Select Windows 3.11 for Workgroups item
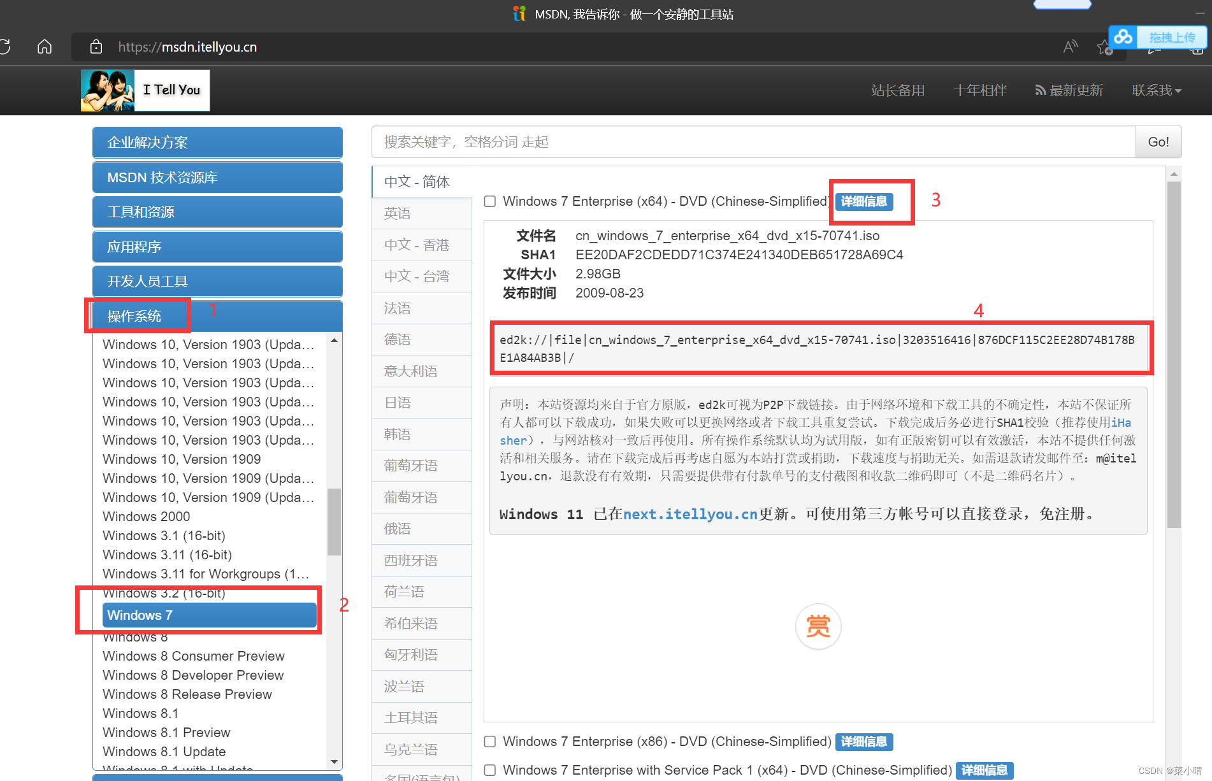Viewport: 1212px width, 781px height. tap(206, 574)
